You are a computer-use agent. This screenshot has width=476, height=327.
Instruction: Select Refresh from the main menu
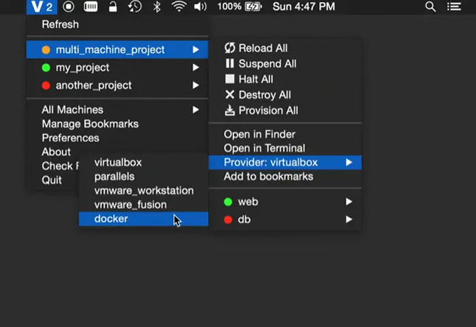61,25
